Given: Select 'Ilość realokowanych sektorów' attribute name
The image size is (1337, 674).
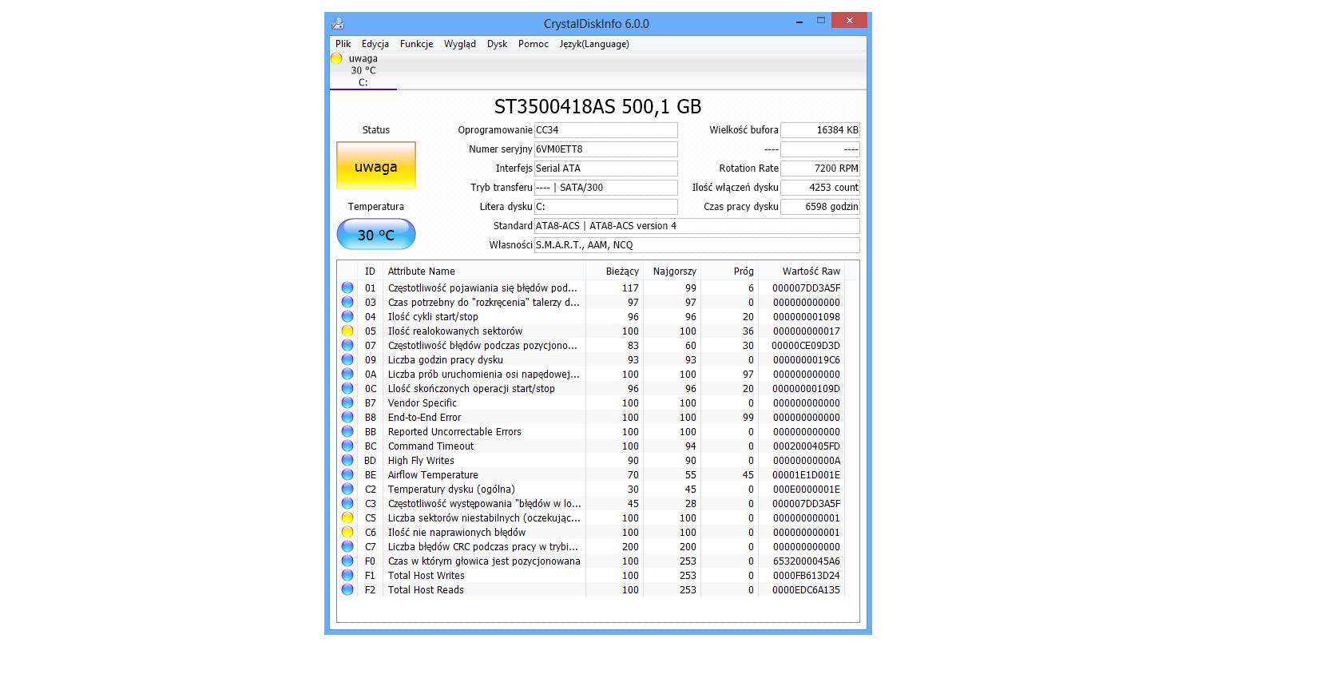Looking at the screenshot, I should [x=455, y=331].
